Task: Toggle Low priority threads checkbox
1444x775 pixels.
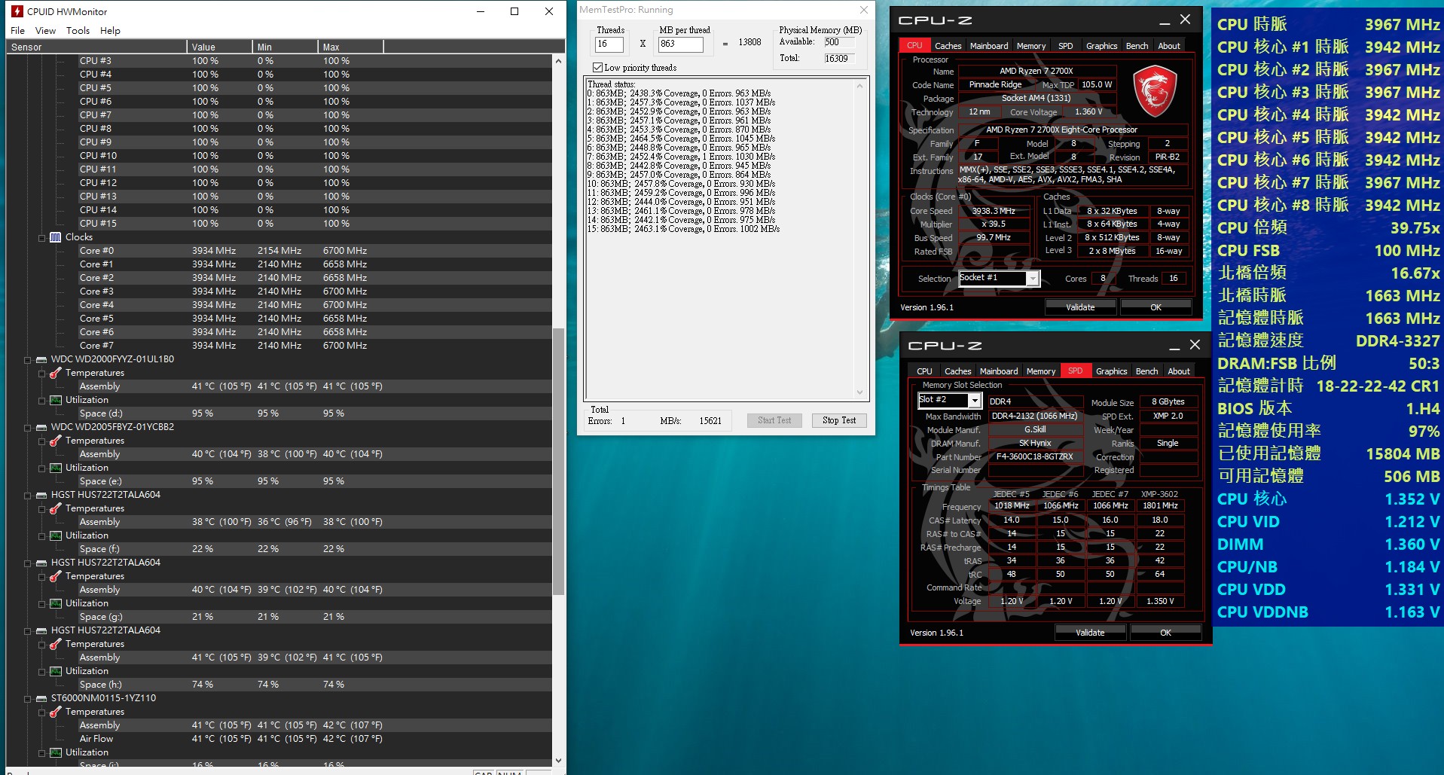Action: click(x=598, y=68)
